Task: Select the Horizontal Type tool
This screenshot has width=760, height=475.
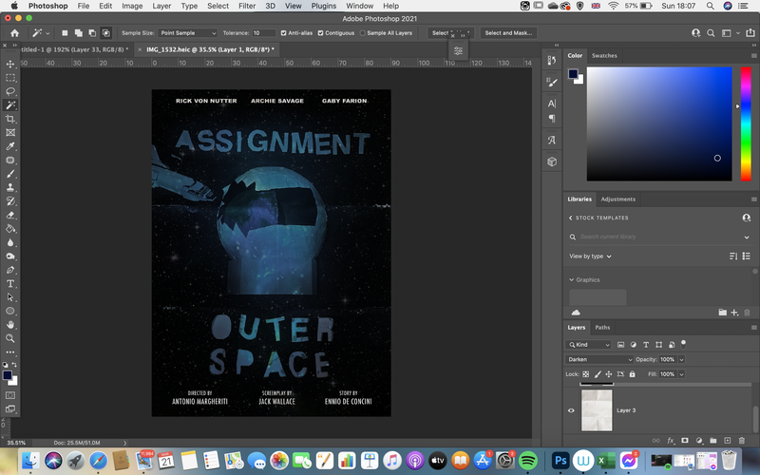Action: pos(10,283)
